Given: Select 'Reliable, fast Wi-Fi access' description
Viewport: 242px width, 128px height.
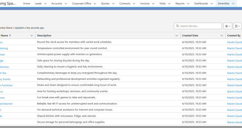Looking at the screenshot, I should [x=77, y=103].
